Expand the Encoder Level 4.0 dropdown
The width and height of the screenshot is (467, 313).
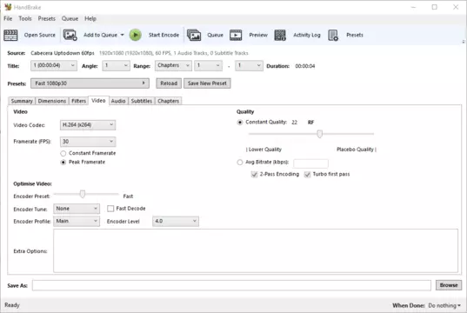coord(176,221)
